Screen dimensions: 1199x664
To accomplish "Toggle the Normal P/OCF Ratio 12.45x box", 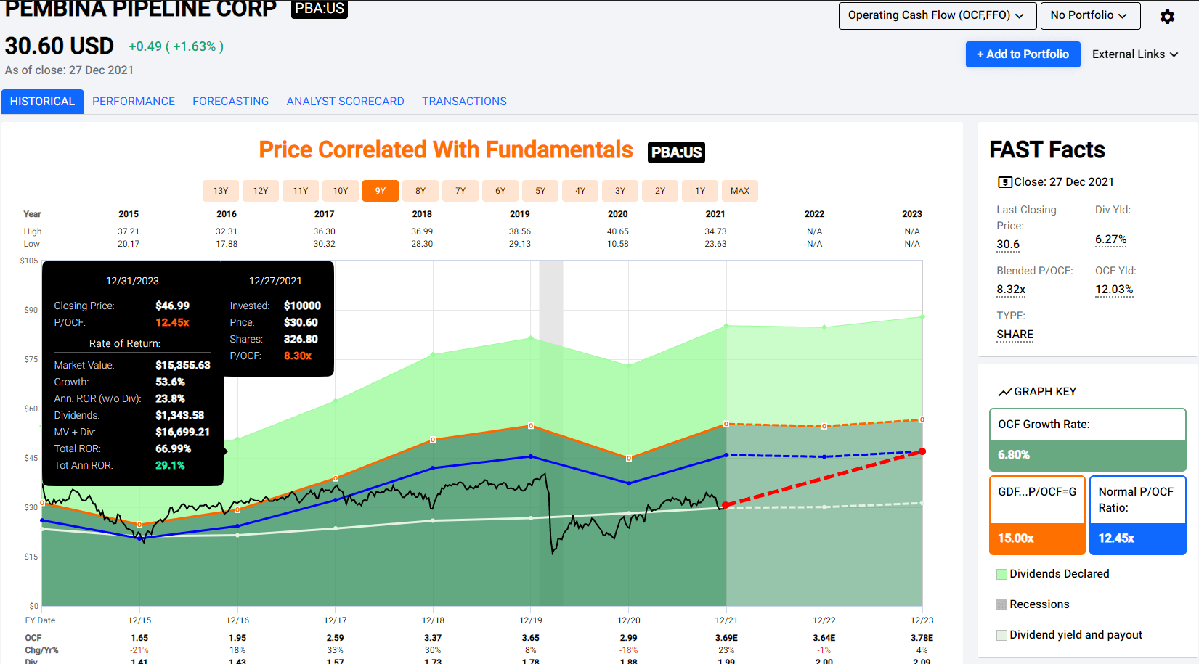I will pyautogui.click(x=1137, y=515).
